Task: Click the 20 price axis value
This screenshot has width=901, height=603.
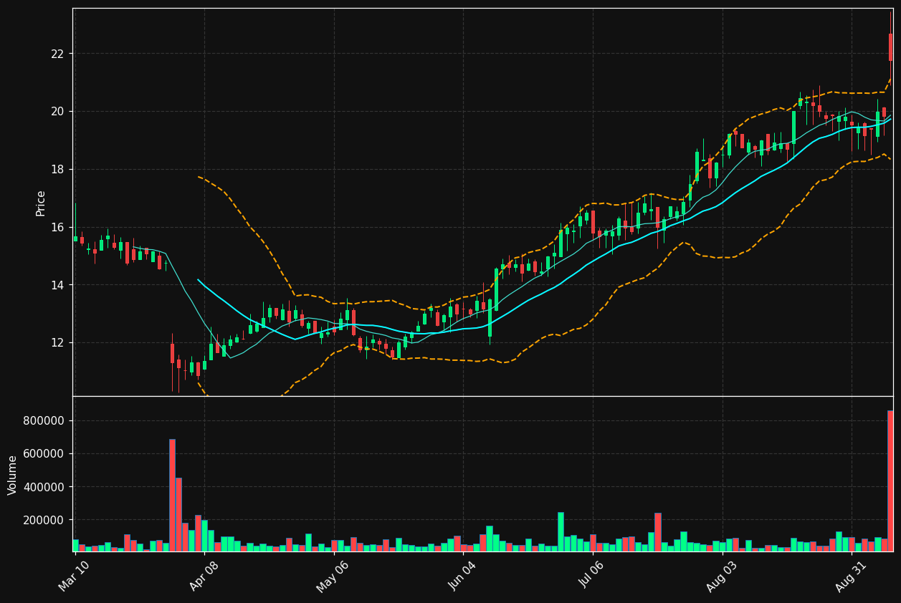Action: tap(57, 112)
